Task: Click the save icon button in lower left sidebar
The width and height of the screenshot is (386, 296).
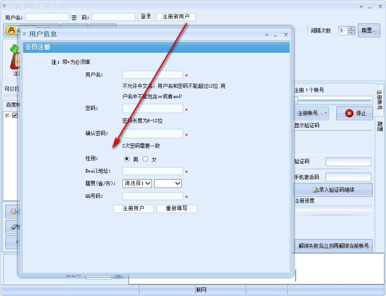Action: (13, 211)
